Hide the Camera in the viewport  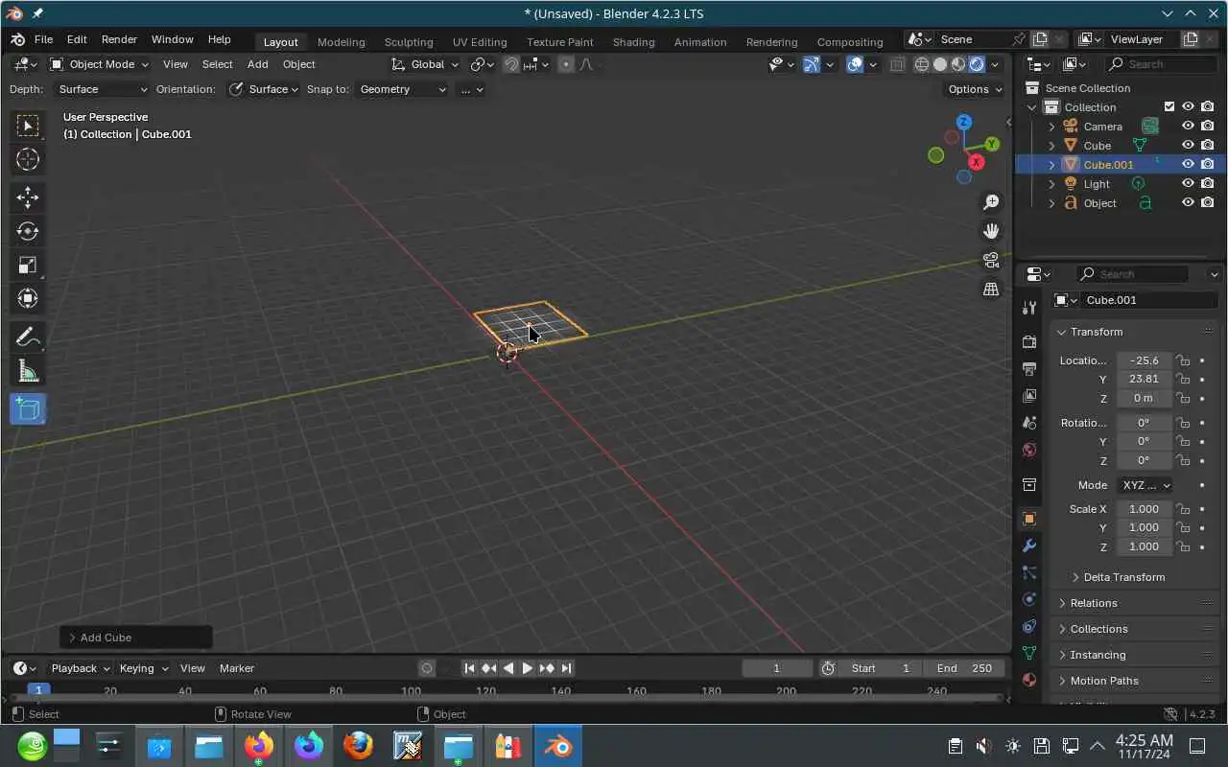(1188, 126)
